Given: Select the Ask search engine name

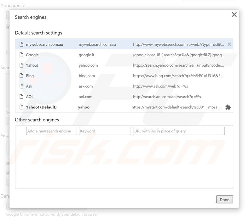Looking at the screenshot, I should tap(29, 86).
